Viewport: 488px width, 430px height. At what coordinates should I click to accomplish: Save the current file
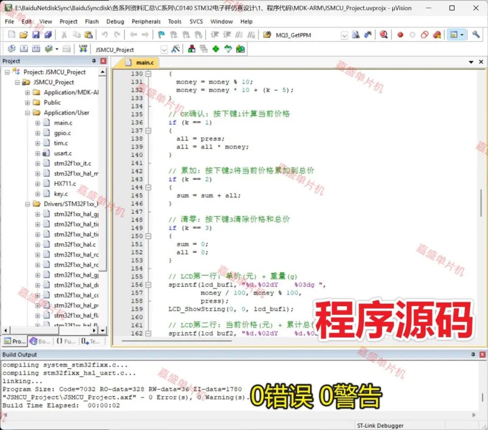(36, 34)
